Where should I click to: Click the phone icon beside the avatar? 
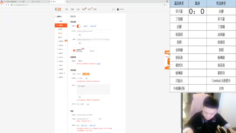coord(113,9)
